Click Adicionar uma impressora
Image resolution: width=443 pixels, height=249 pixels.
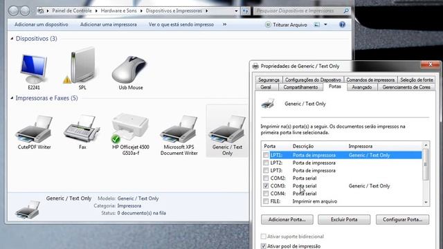coord(109,25)
